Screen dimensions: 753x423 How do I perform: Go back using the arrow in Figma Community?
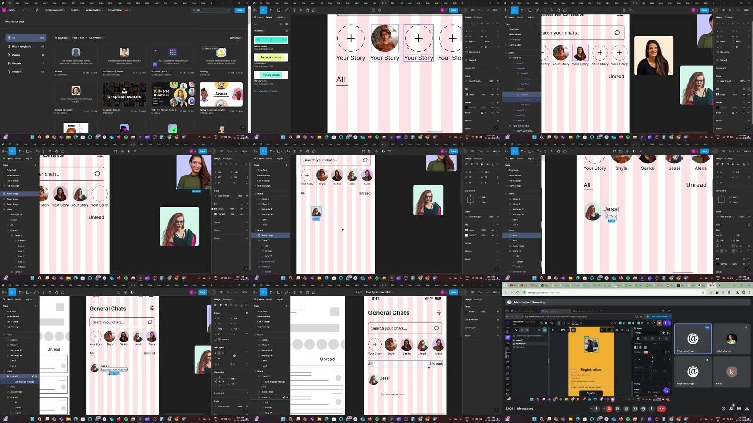(24, 10)
